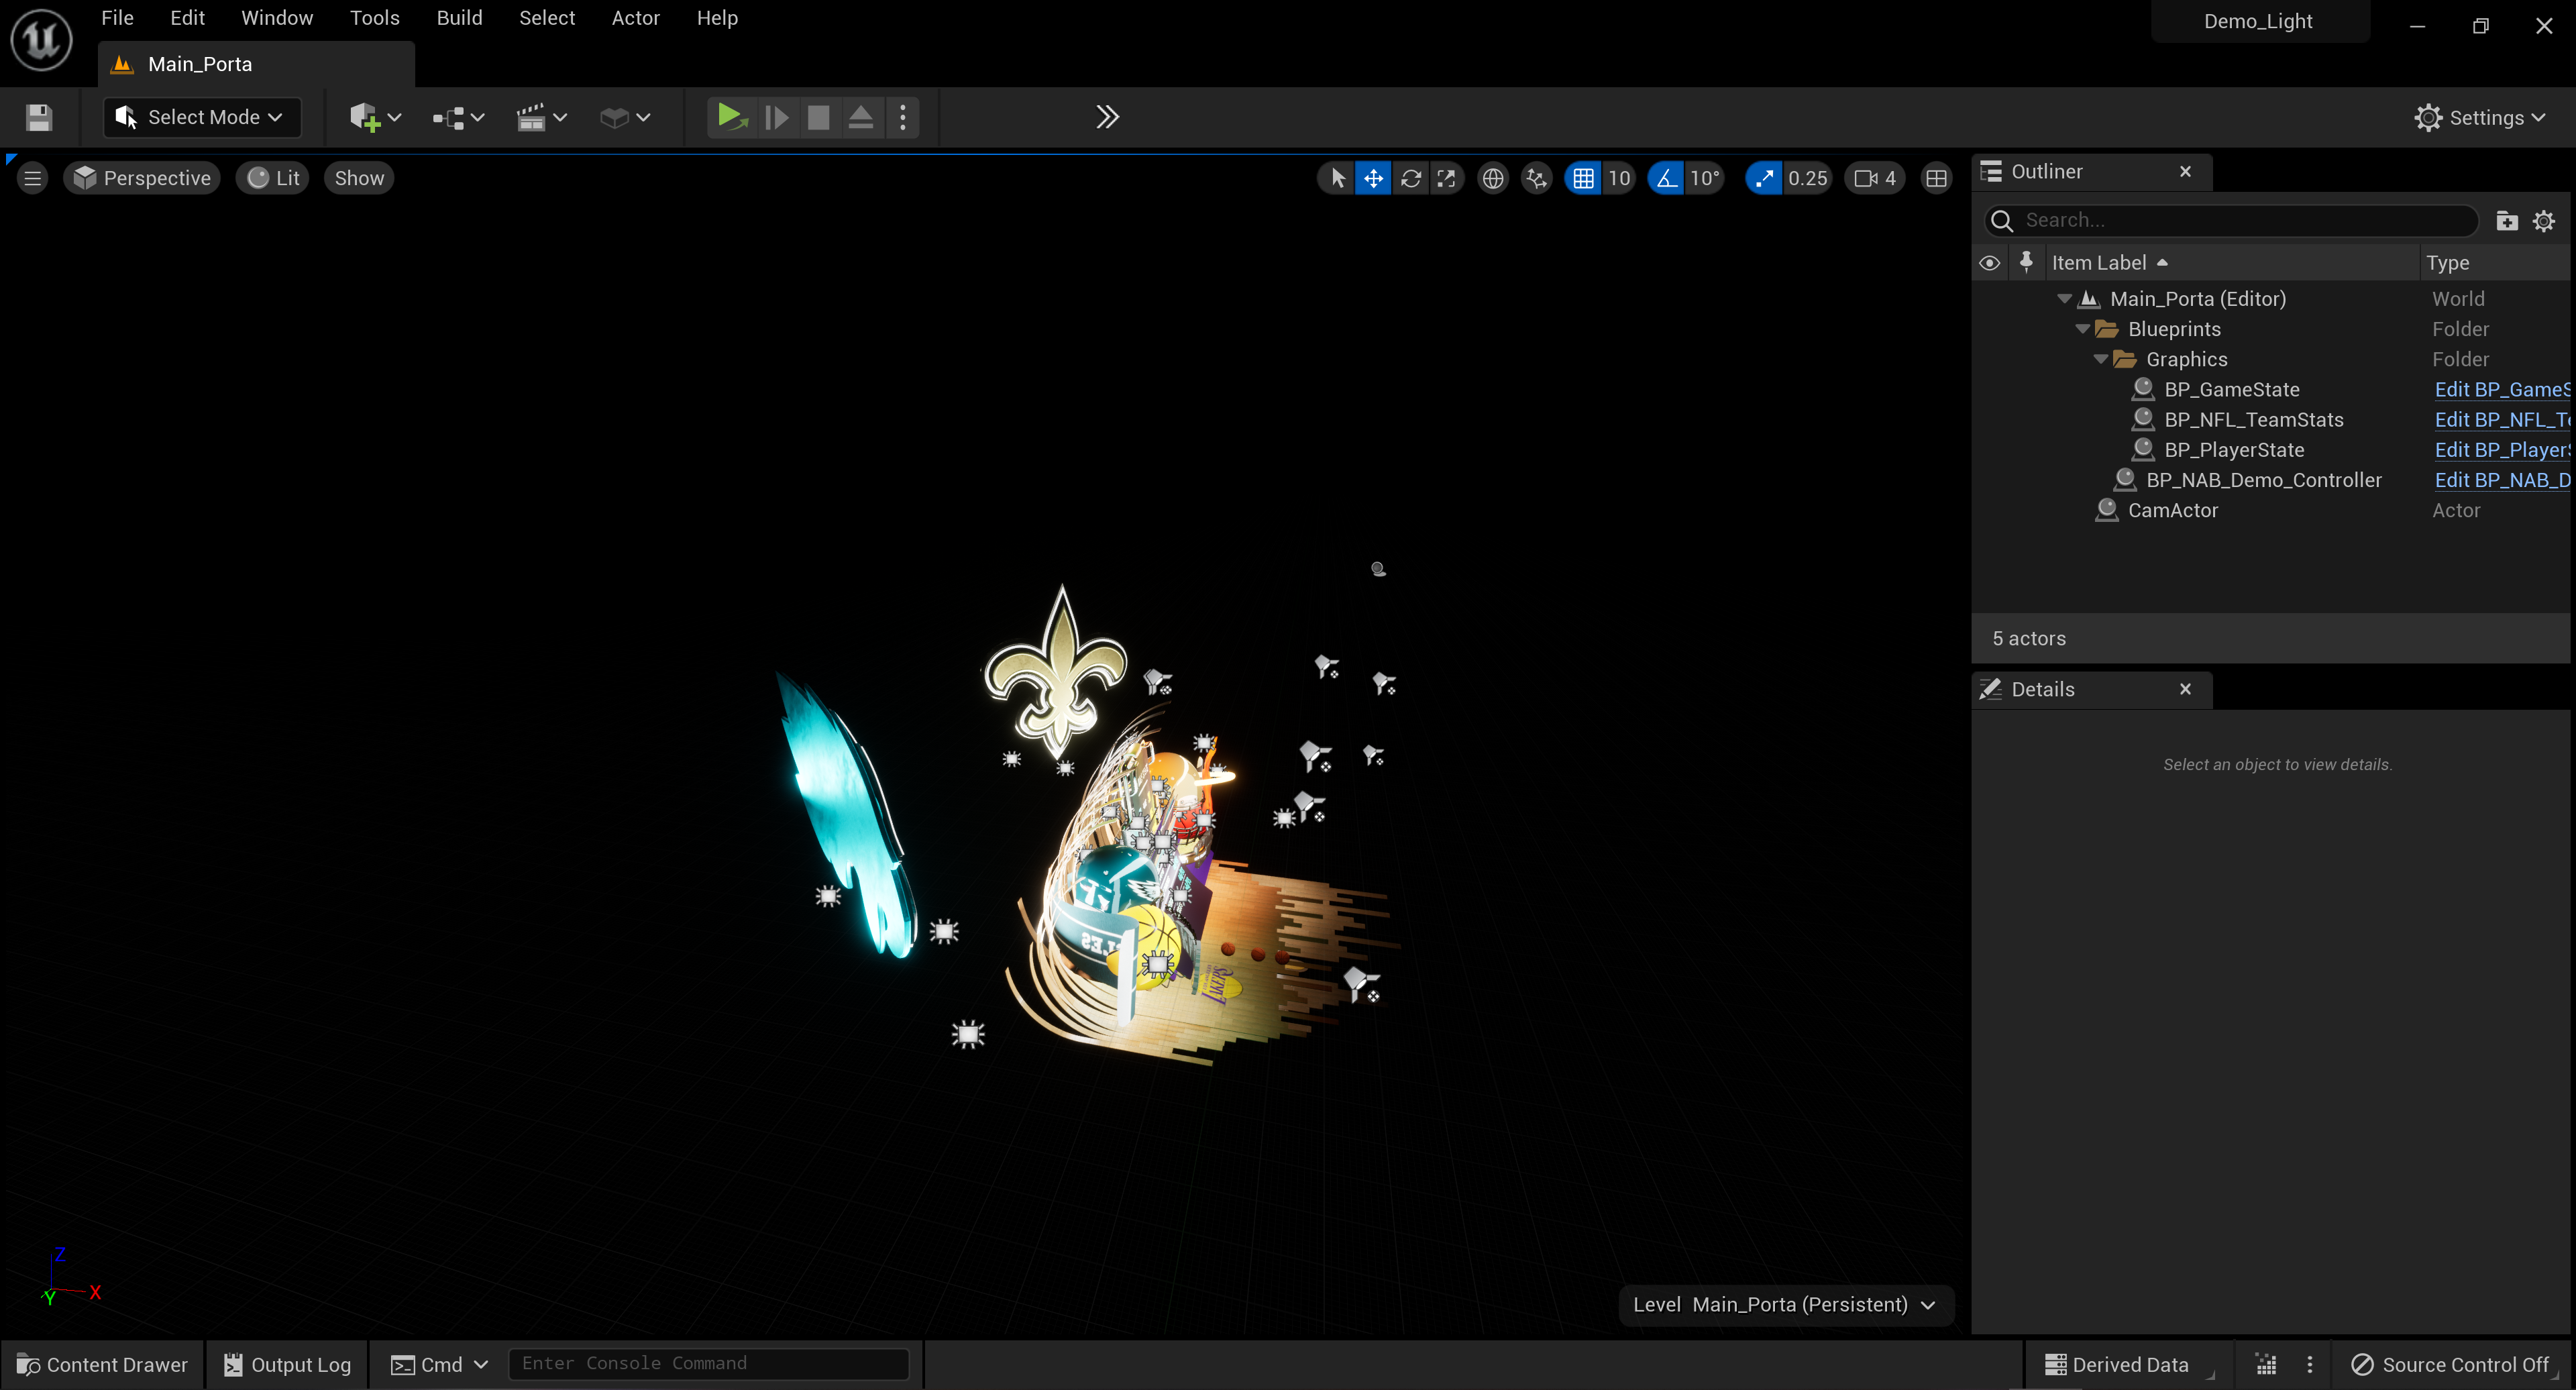Open viewport layout maximize icon
This screenshot has width=2576, height=1390.
(1936, 178)
